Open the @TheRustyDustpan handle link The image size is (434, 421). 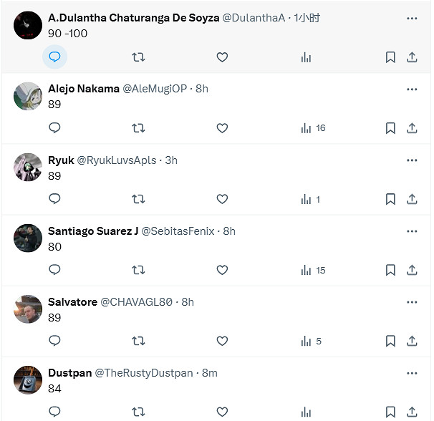click(x=143, y=373)
